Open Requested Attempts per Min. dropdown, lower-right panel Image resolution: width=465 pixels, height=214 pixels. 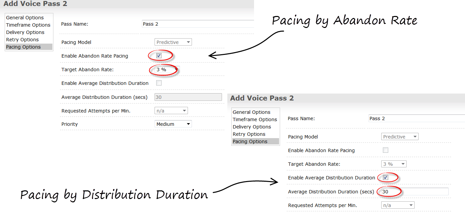coord(398,205)
